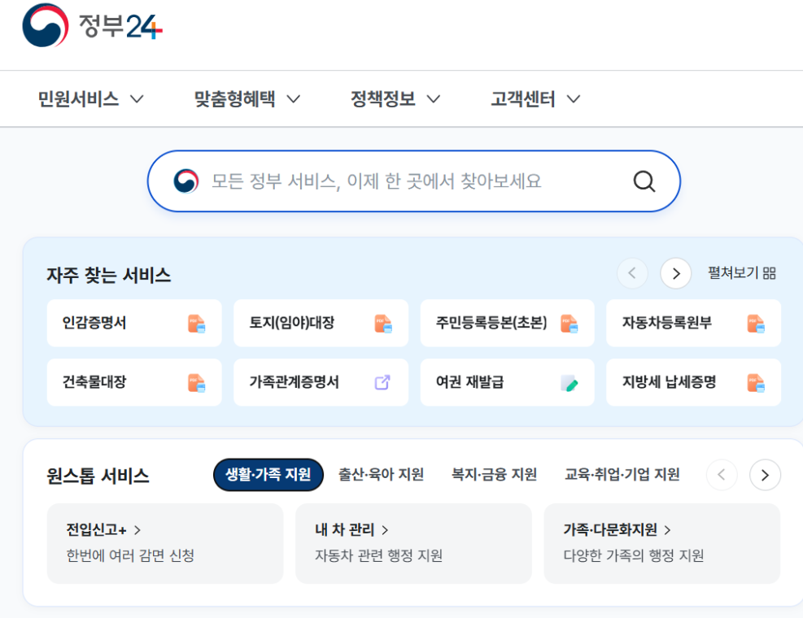803x622 pixels.
Task: Open the 건축물대장 service
Action: [134, 382]
